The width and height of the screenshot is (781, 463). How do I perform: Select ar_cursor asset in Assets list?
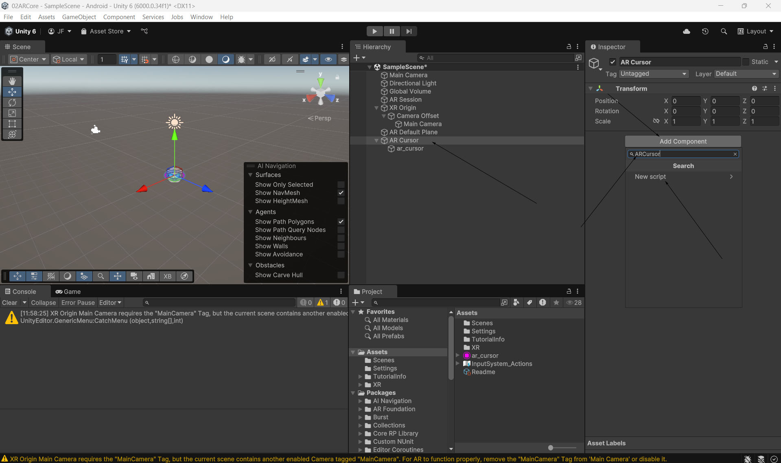click(x=484, y=355)
